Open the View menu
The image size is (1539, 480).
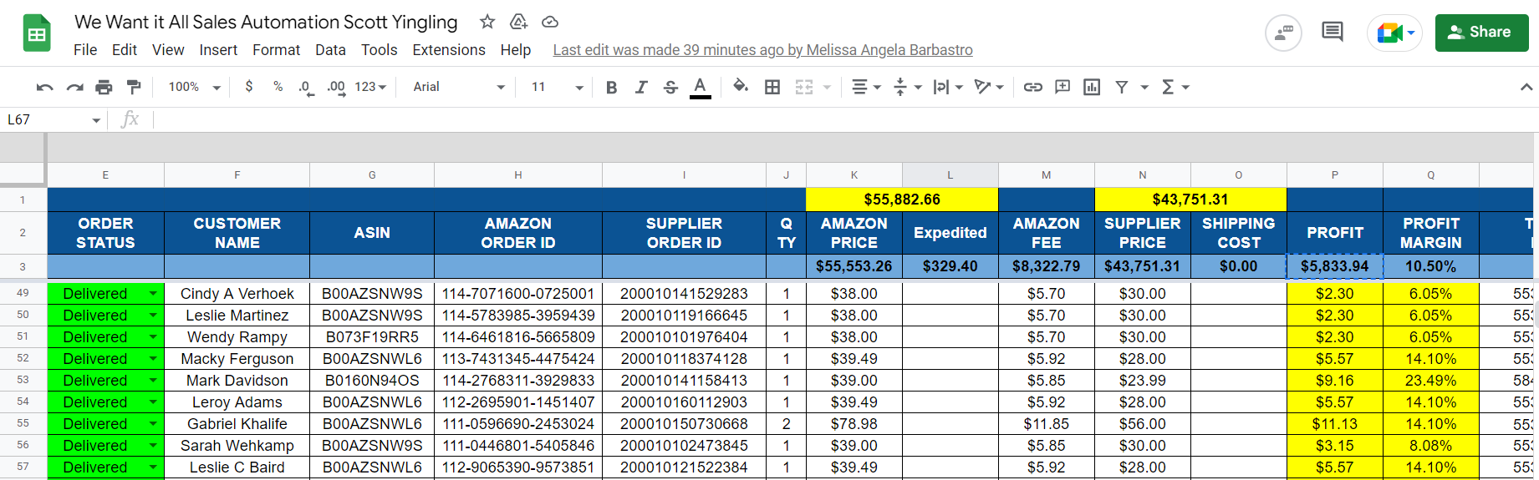(168, 50)
